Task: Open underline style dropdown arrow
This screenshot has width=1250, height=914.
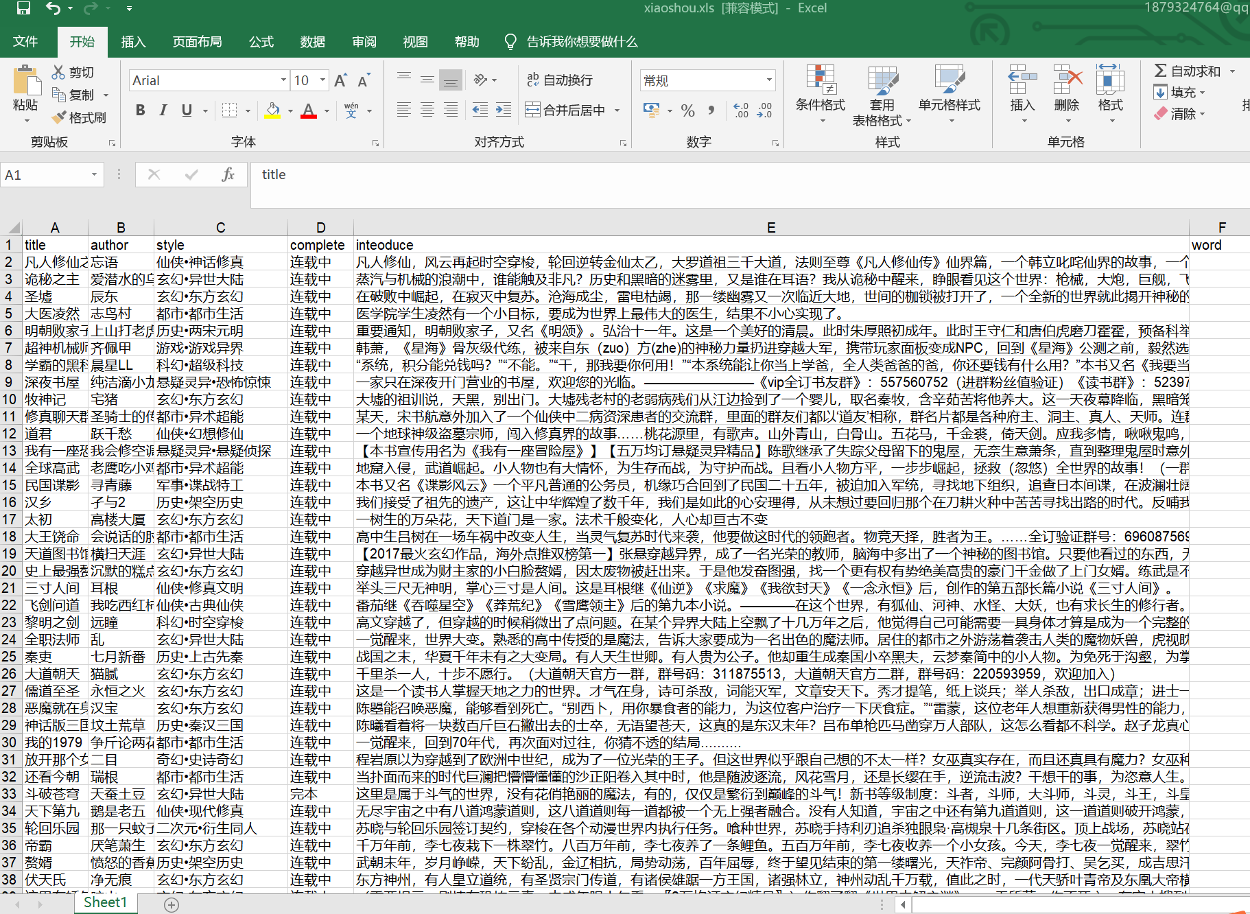Action: pyautogui.click(x=205, y=110)
